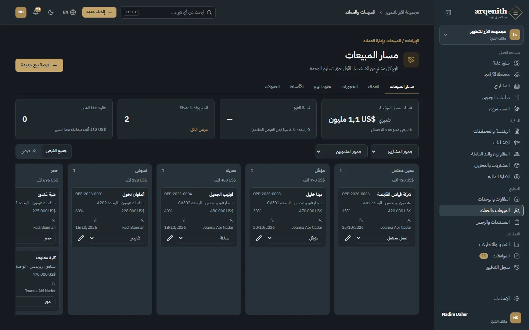Switch to عقود البيع sales contracts tab
Screen dimensions: 529x330
point(322,87)
